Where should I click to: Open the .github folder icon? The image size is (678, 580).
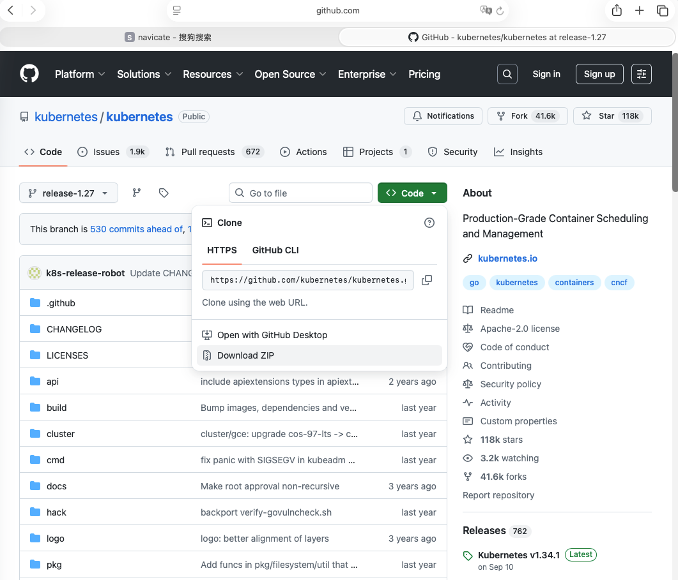(x=35, y=302)
